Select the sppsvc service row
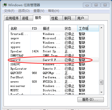 pyautogui.click(x=54, y=47)
